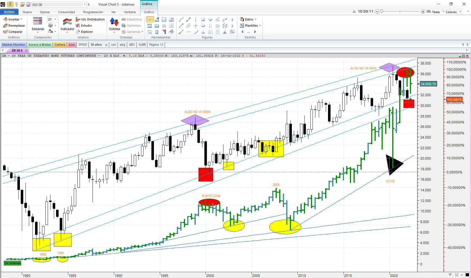The image size is (471, 278).
Task: Click the COVID annotation text
Action: pyautogui.click(x=390, y=181)
